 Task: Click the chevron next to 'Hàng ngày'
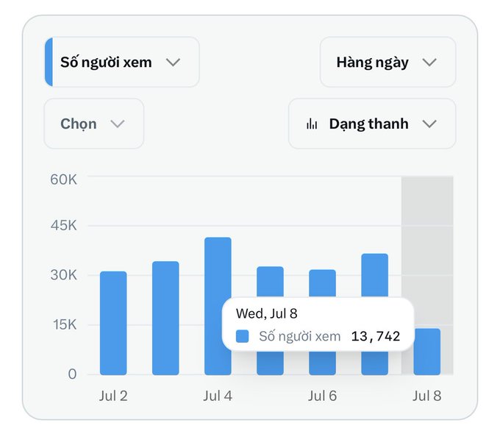click(429, 63)
